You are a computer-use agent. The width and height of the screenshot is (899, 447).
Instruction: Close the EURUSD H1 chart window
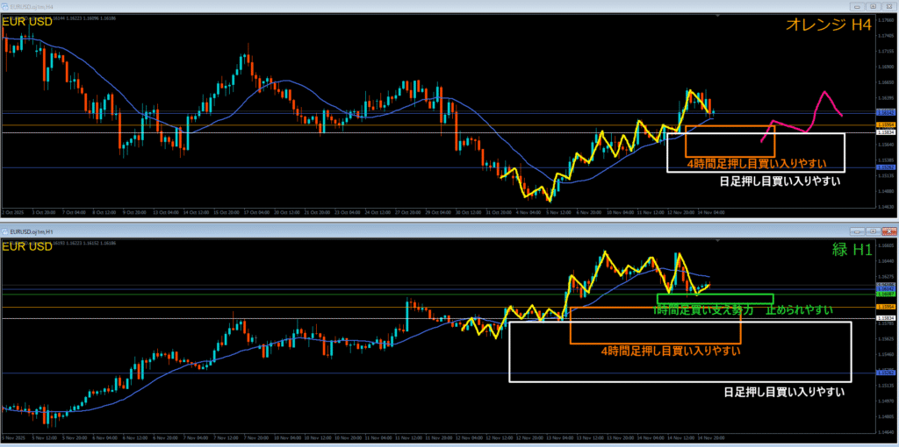(x=888, y=231)
